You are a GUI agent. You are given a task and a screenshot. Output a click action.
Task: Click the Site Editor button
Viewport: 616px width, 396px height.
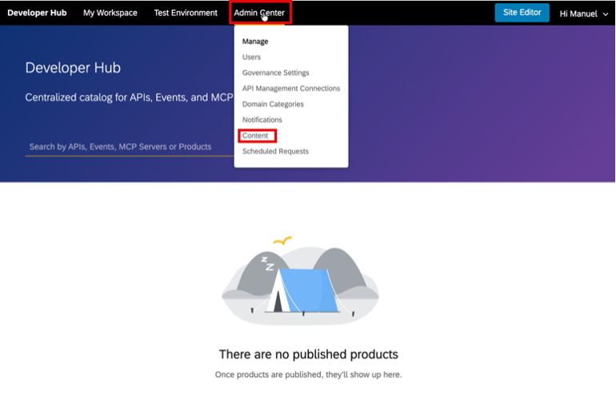[x=522, y=13]
